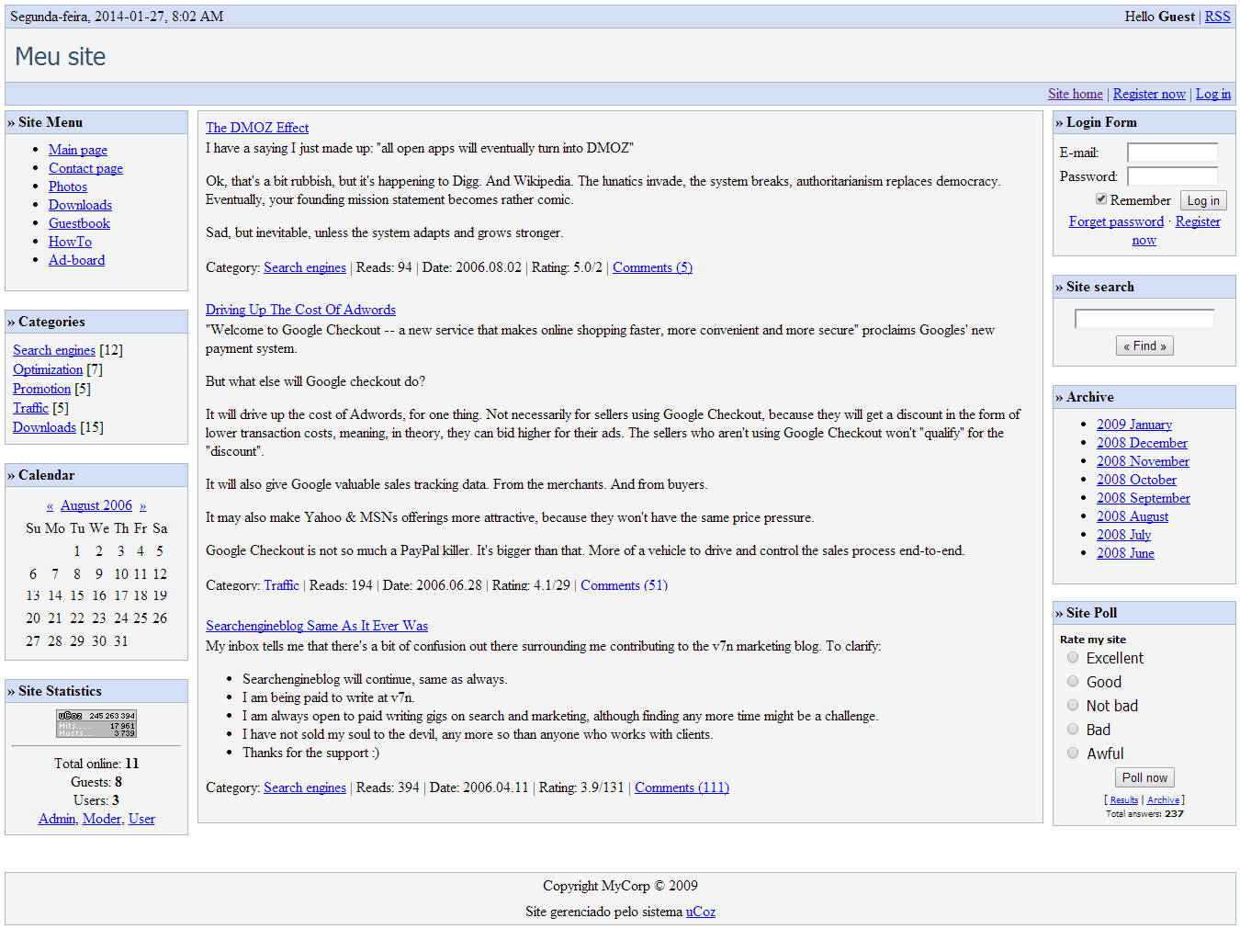Viewport: 1240px width, 929px height.
Task: Open the 2008 December archive
Action: [1141, 443]
